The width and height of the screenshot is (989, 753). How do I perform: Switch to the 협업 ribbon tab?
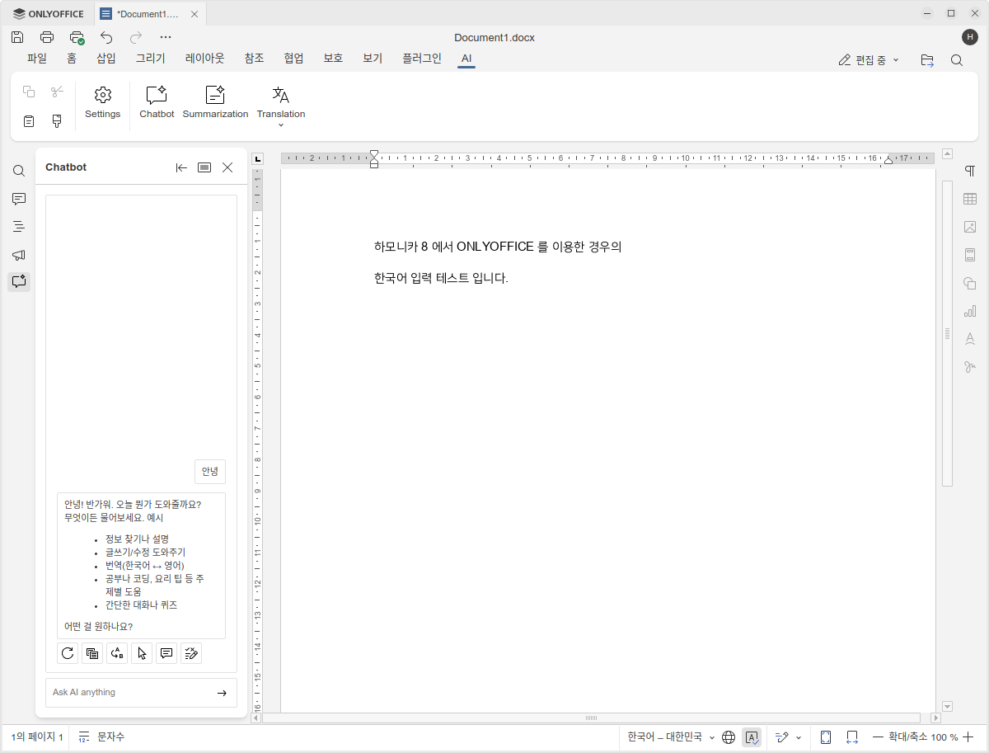pyautogui.click(x=293, y=59)
